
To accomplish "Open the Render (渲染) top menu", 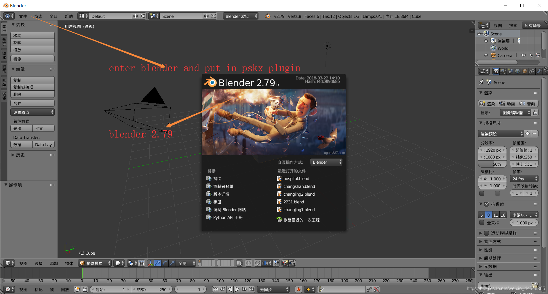I will (x=38, y=16).
